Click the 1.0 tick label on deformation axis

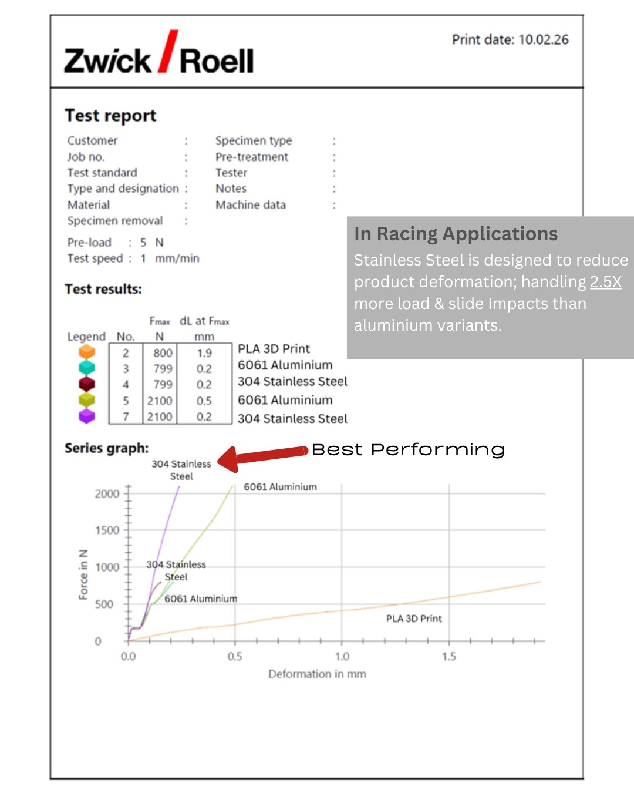(342, 657)
